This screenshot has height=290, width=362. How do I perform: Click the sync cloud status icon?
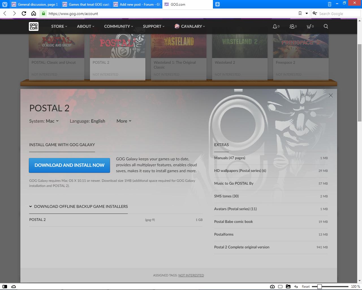point(13,287)
